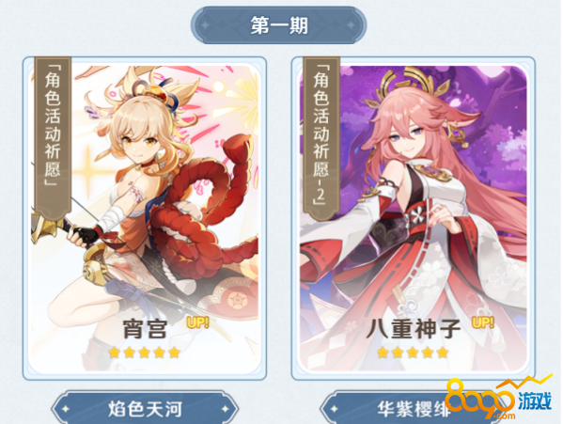
Task: Click the 角色活动祈愿 vertical ribbon on 宵宫 card
Action: pos(53,136)
